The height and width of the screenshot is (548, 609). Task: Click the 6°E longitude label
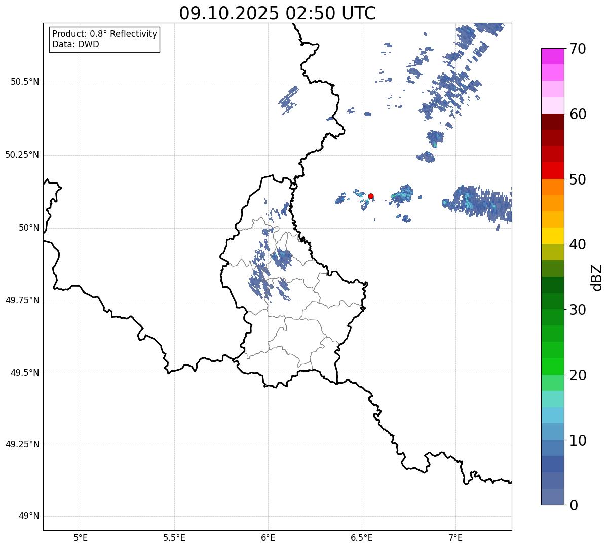point(268,537)
